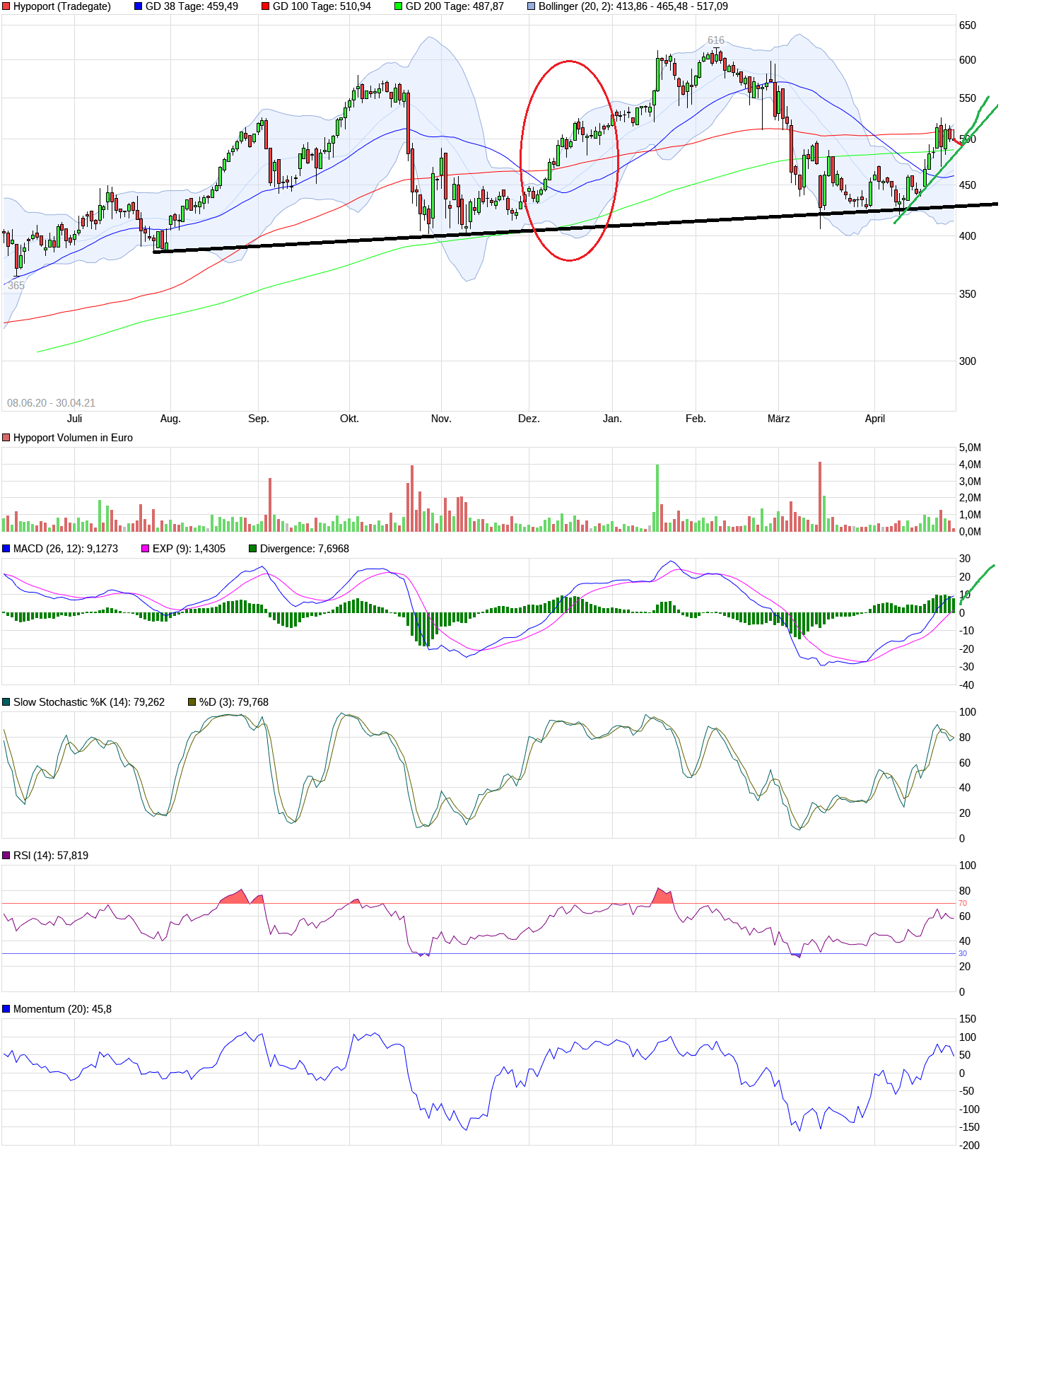Click the 'Divergence: 7,6968' label
The height and width of the screenshot is (1386, 1061).
pyautogui.click(x=305, y=549)
